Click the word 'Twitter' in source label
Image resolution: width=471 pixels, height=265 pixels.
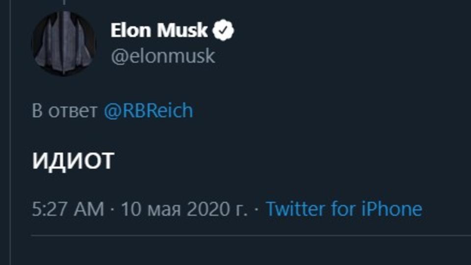(296, 209)
